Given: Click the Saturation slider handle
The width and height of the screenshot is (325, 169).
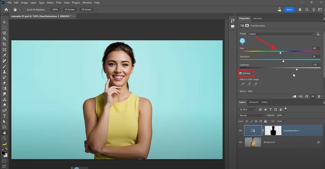Looking at the screenshot, I should pos(284,61).
